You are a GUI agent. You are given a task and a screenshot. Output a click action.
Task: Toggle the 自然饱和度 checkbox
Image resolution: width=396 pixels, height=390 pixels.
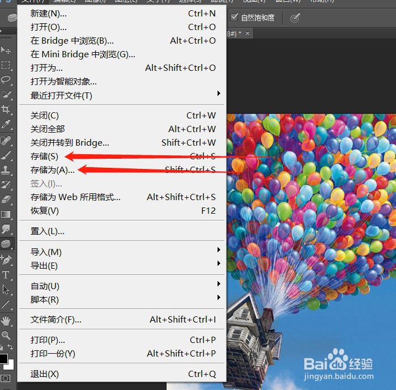235,18
